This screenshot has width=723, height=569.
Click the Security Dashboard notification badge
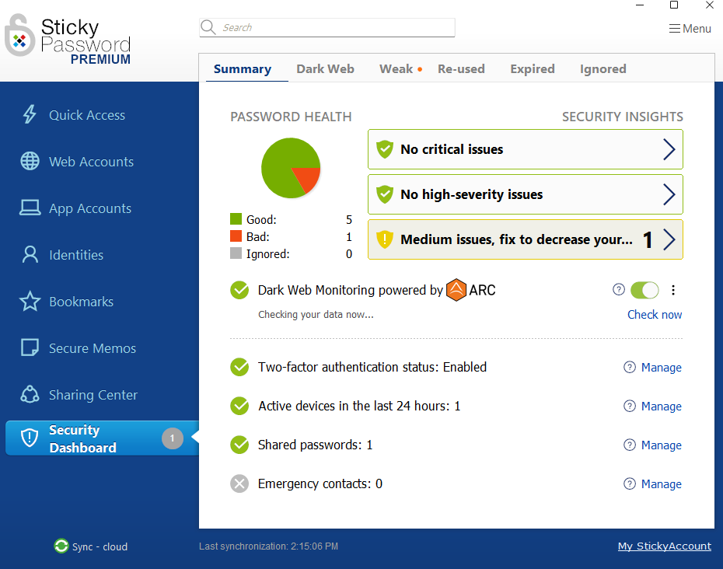pyautogui.click(x=173, y=438)
